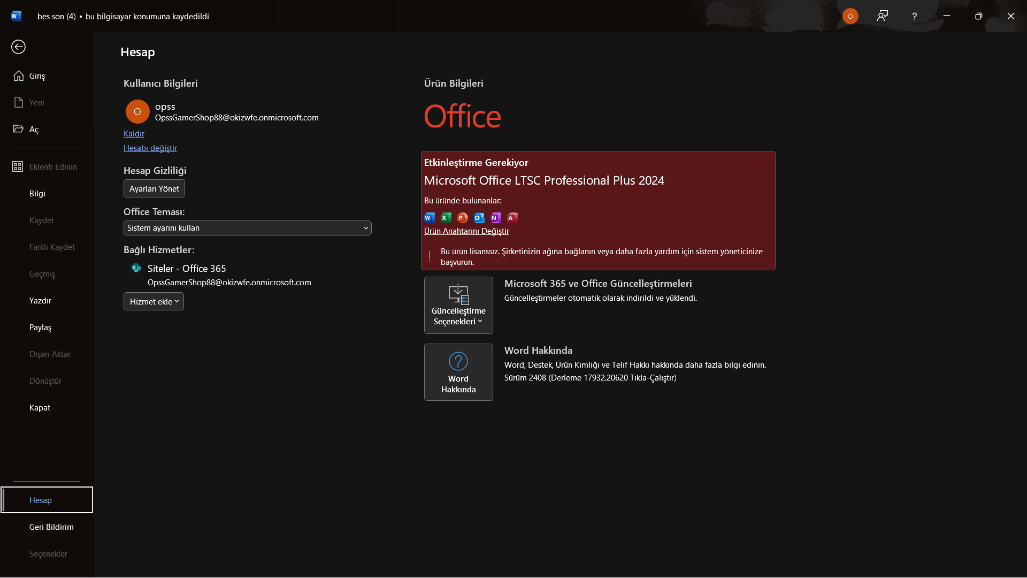Click the orange opss user avatar
This screenshot has width=1027, height=578.
coord(137,112)
